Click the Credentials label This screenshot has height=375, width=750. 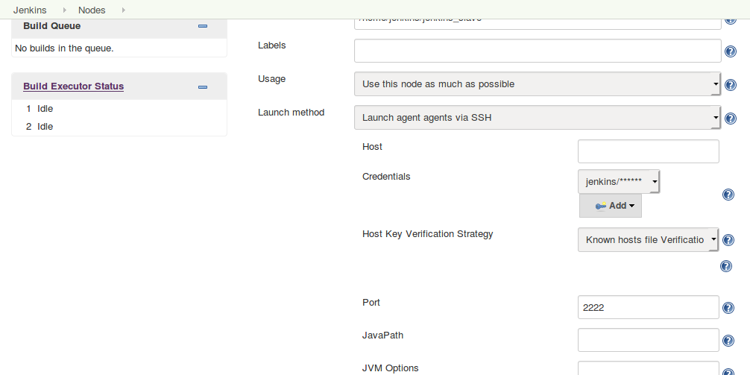point(386,177)
